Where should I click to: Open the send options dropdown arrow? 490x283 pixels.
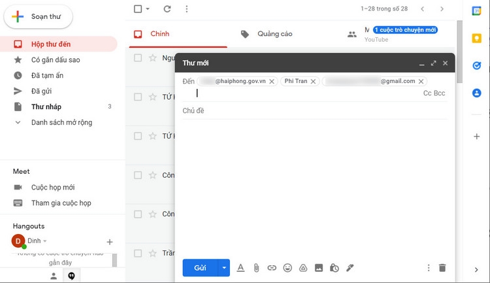224,268
